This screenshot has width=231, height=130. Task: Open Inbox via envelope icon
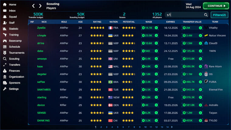(x=5, y=11)
